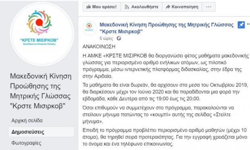250x150 pixels.
Task: Click the blue pinned post pin icon
Action: pos(241,25)
